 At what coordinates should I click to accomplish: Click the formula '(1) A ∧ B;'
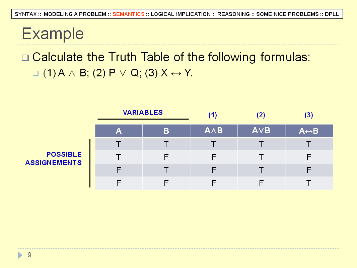(x=66, y=73)
